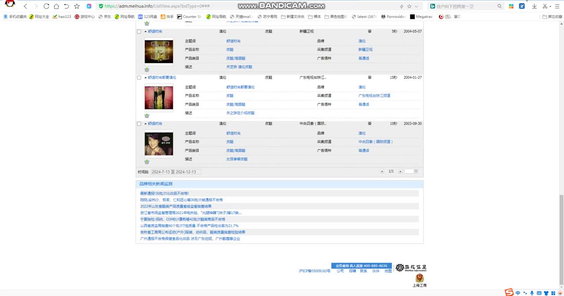Open the first ad thumbnail for 新疆卫视
The image size is (564, 296).
[x=159, y=52]
